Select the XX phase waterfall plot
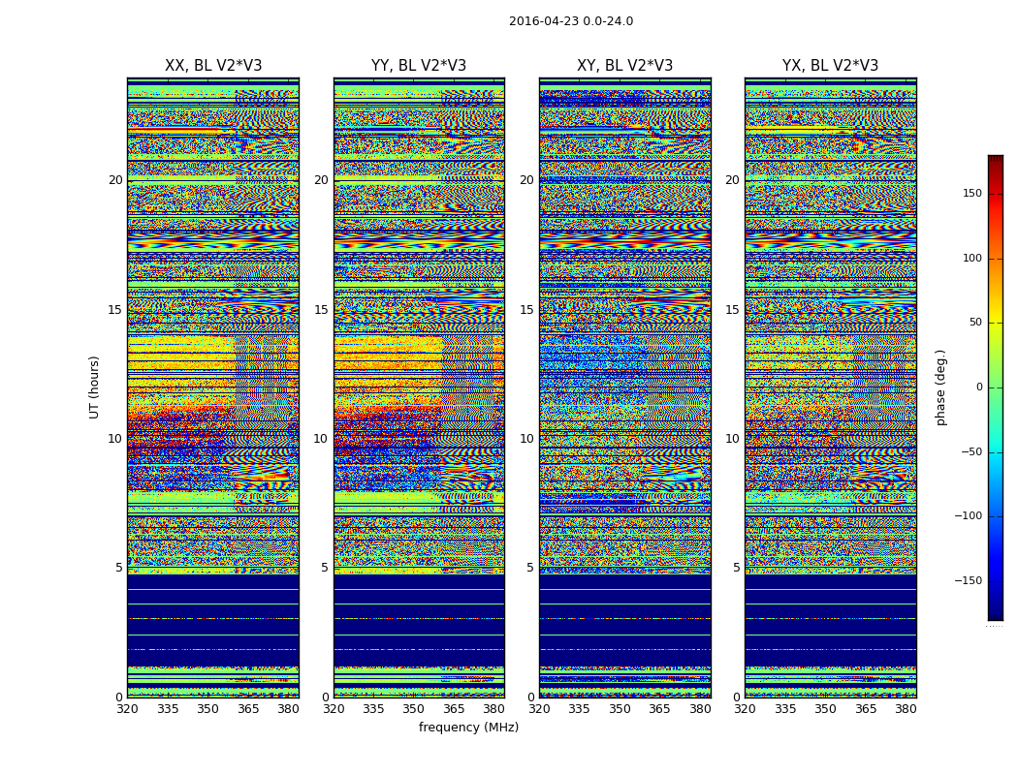 click(x=213, y=387)
